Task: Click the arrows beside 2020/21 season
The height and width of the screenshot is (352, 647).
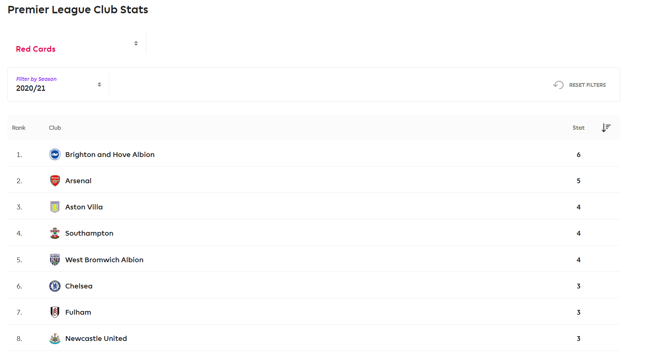Action: click(x=99, y=85)
